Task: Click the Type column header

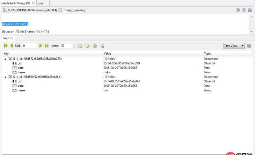Action: tap(228, 54)
